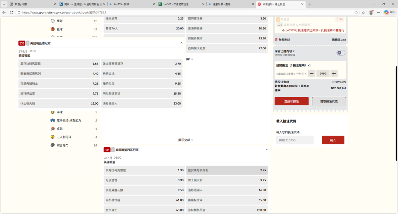Click the bet code input field

click(295, 140)
